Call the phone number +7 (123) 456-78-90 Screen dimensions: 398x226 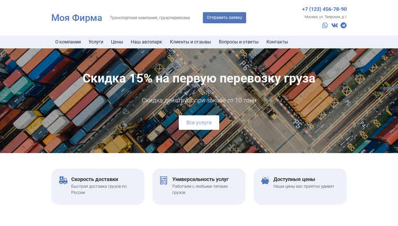324,9
